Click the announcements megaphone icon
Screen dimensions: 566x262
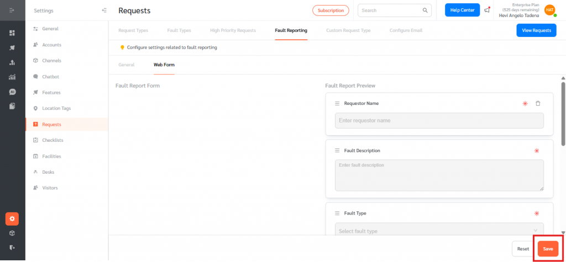tap(487, 10)
